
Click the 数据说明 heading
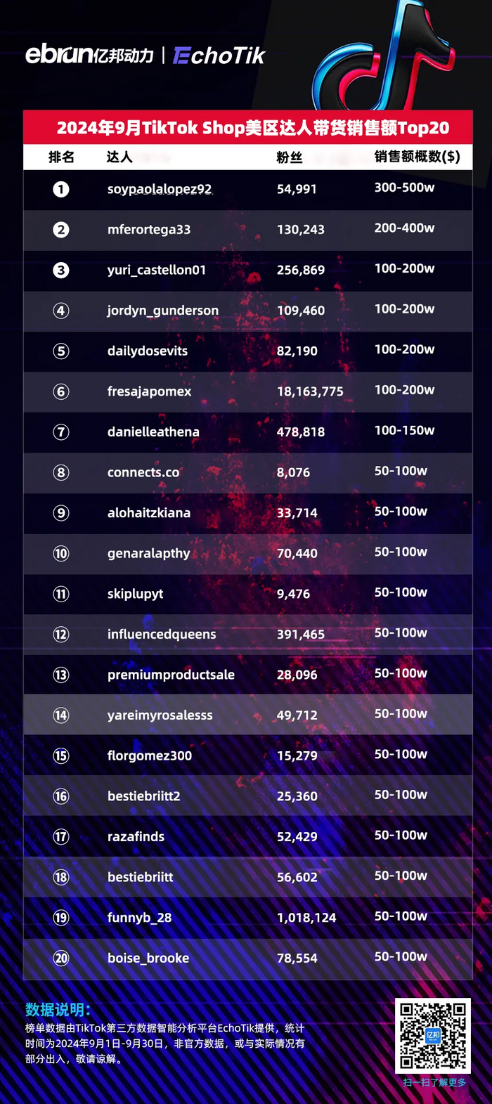58,1010
